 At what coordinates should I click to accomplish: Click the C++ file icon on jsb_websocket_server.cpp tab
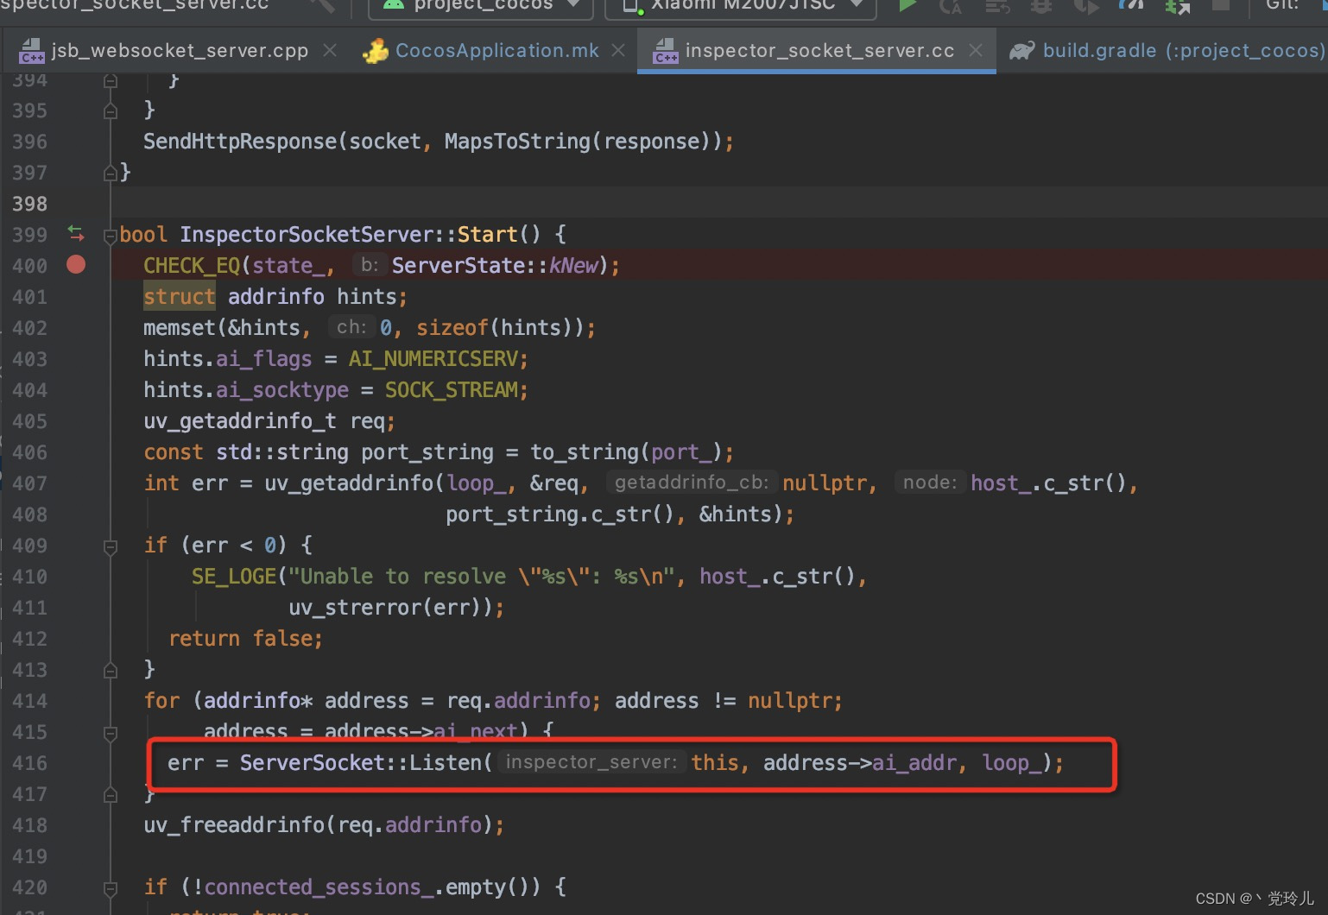[x=32, y=51]
